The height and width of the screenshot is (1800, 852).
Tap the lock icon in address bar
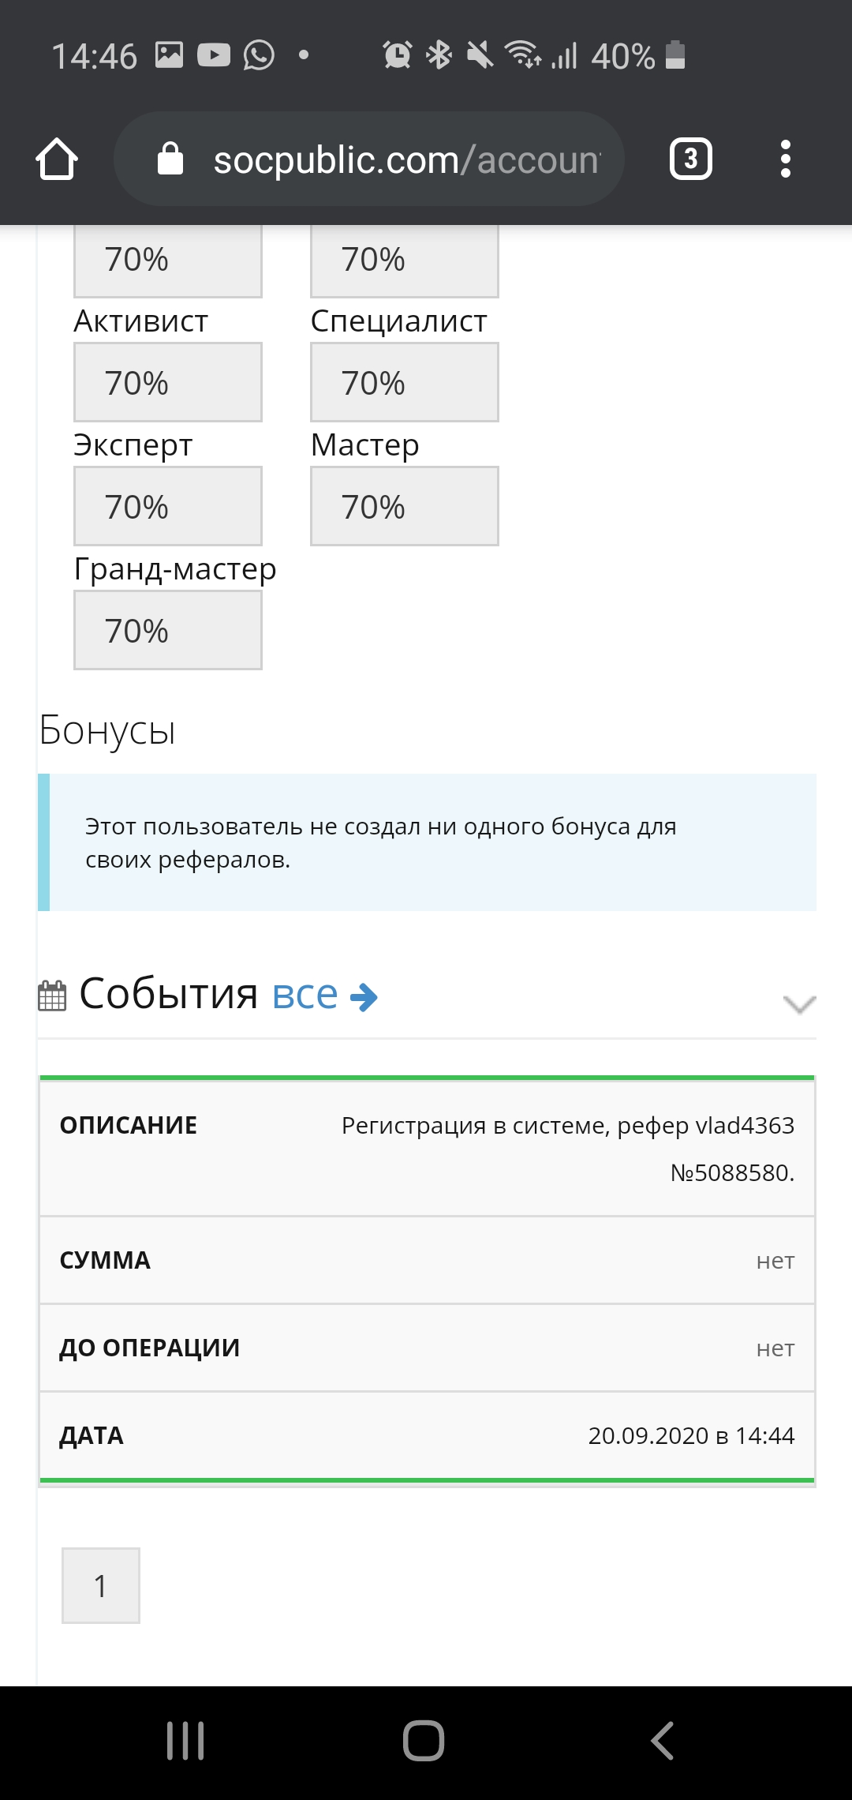(x=170, y=159)
